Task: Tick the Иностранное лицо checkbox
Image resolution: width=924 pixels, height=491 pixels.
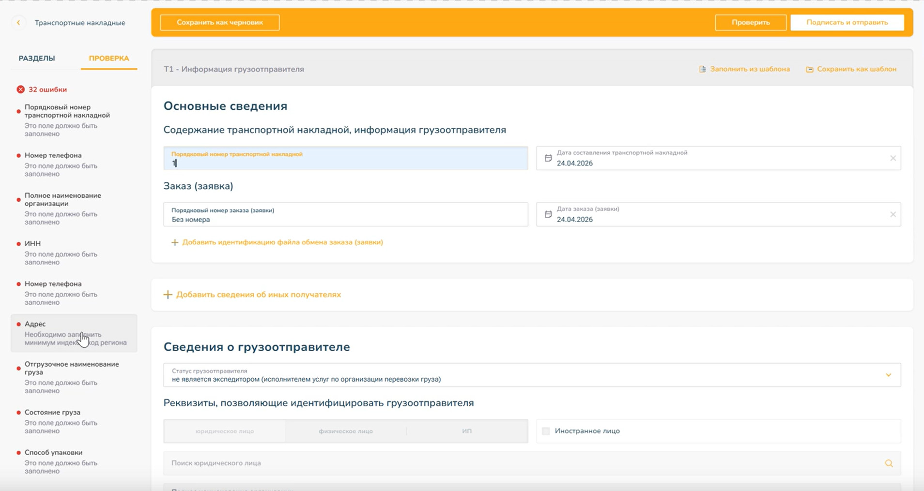Action: [x=546, y=431]
